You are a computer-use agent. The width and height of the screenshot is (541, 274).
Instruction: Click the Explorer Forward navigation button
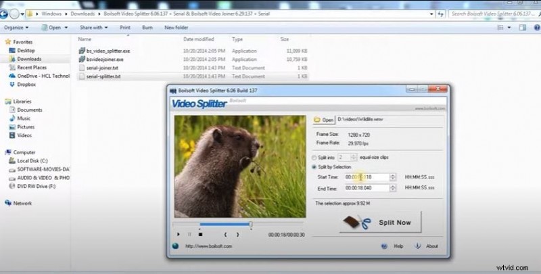coord(14,14)
